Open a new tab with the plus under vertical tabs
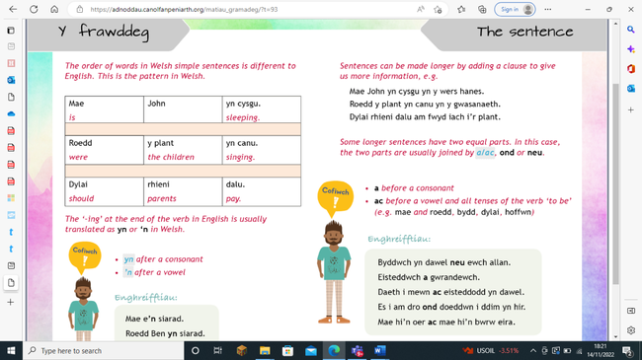The width and height of the screenshot is (642, 360). (11, 302)
